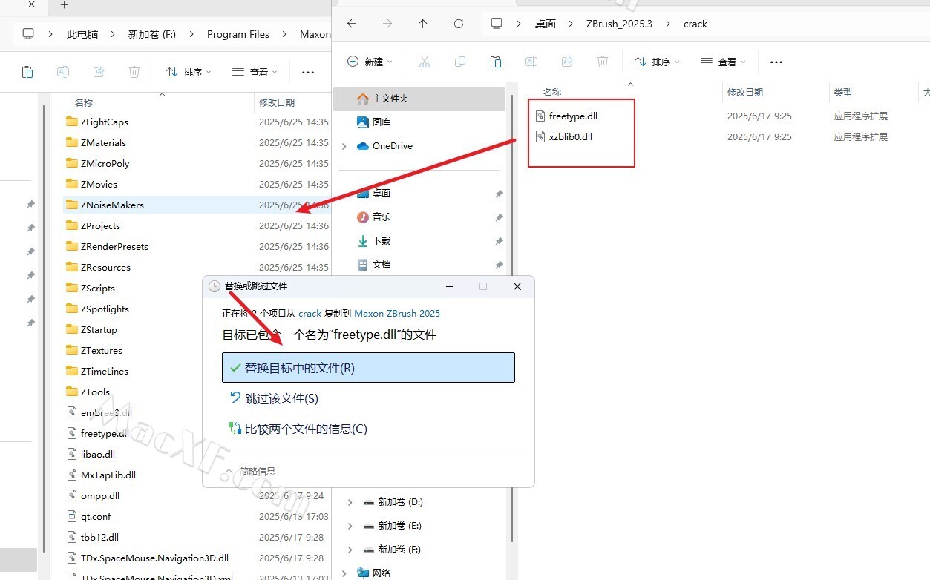Open the 排序 sort dropdown in the crack window
The height and width of the screenshot is (580, 930).
coord(657,62)
